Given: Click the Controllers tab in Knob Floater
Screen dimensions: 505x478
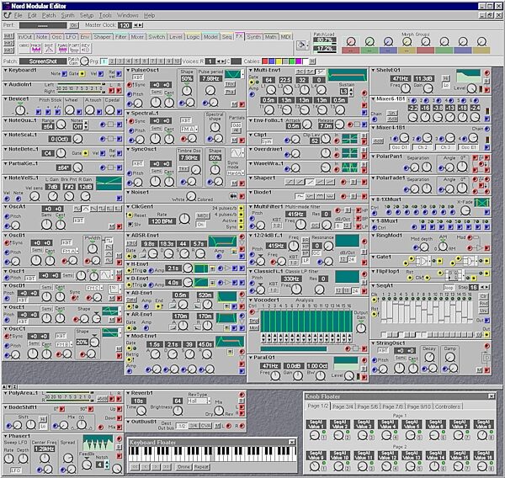Looking at the screenshot, I should coord(448,406).
